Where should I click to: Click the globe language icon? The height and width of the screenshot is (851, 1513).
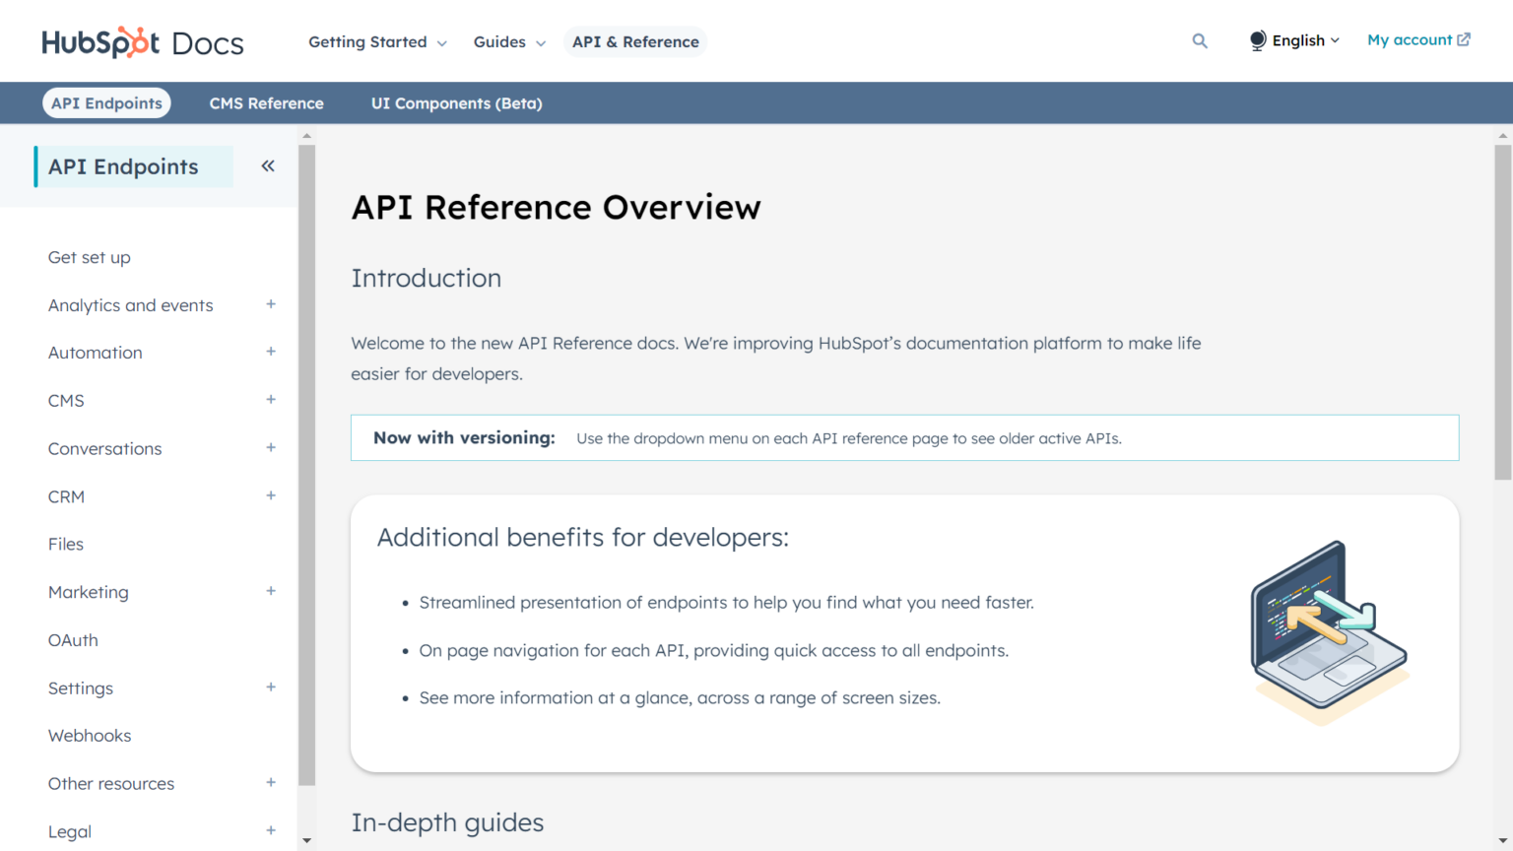(x=1258, y=40)
